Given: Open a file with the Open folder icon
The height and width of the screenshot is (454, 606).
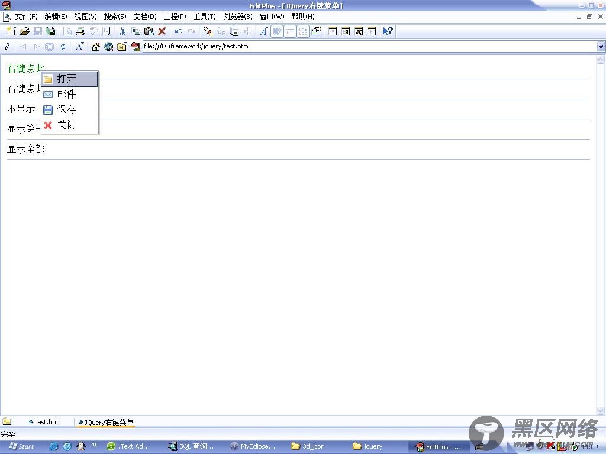Looking at the screenshot, I should tap(24, 31).
